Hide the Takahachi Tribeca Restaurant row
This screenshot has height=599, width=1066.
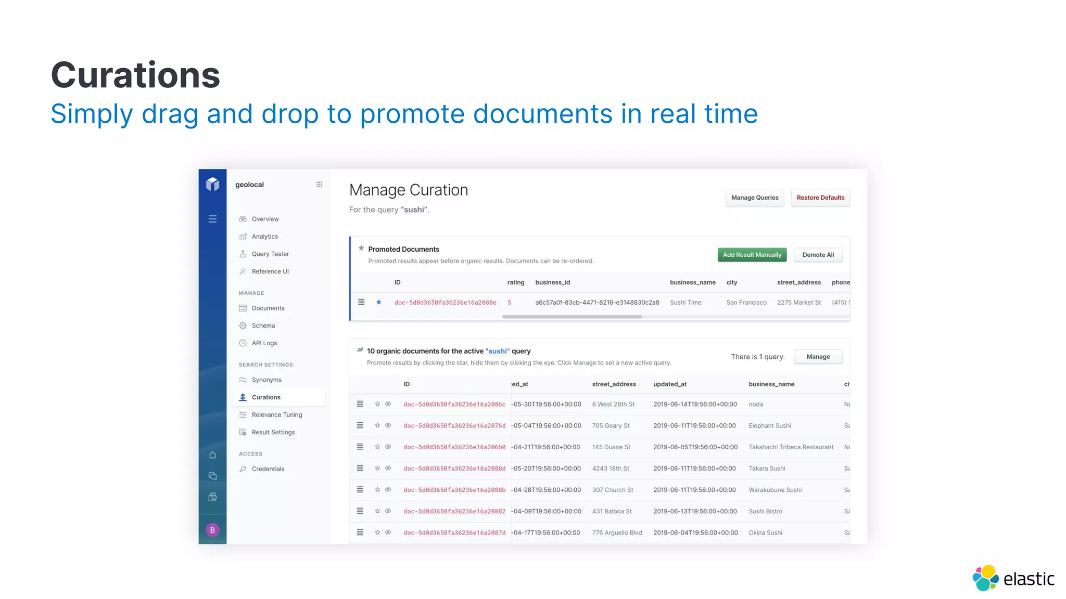pyautogui.click(x=388, y=447)
